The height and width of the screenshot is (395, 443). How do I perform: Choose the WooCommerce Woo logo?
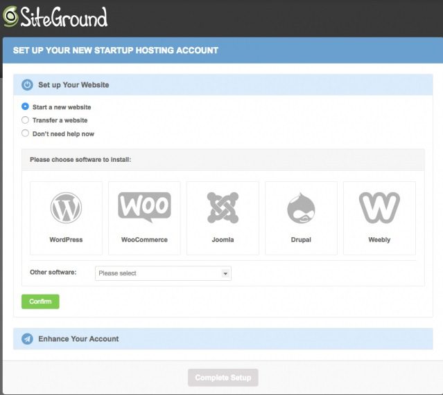point(144,207)
